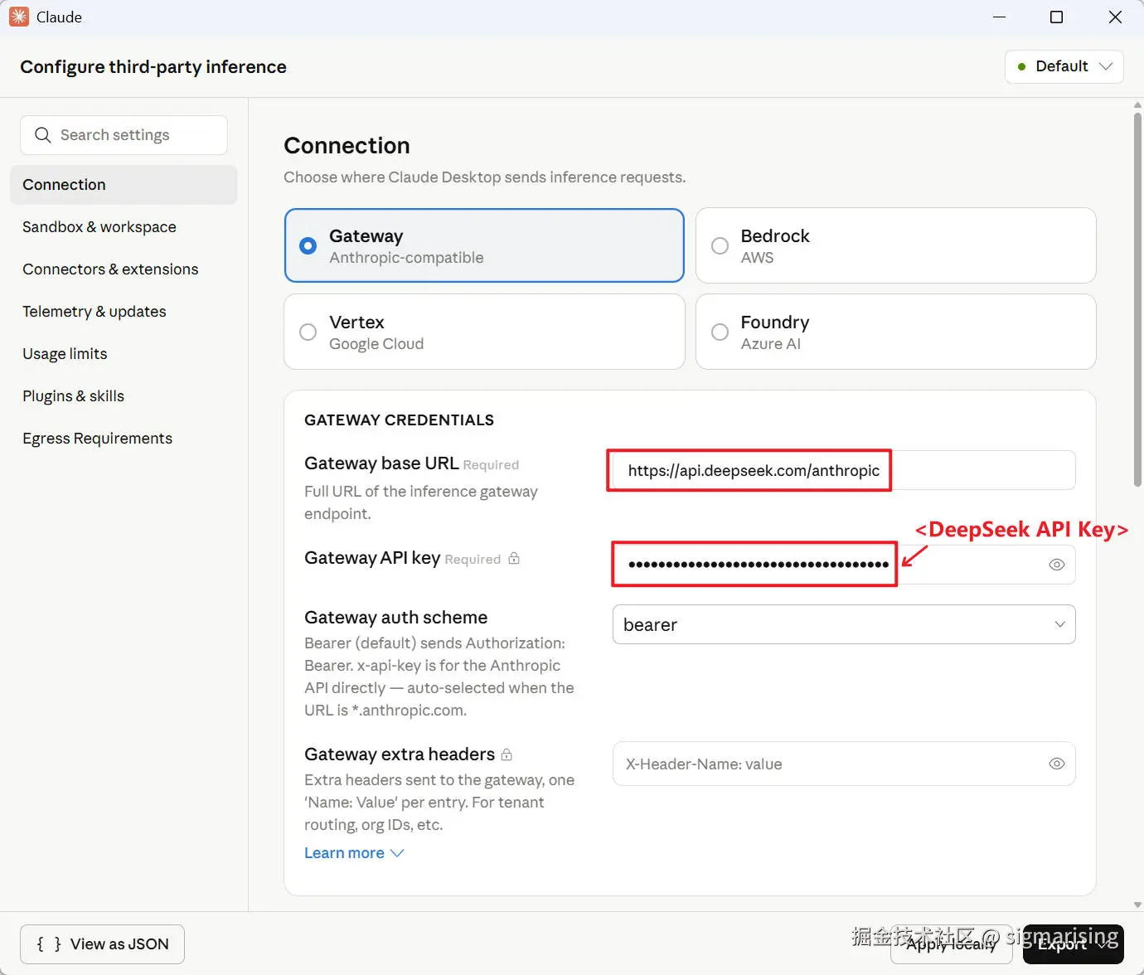Open the Plugins & skills section

point(73,396)
